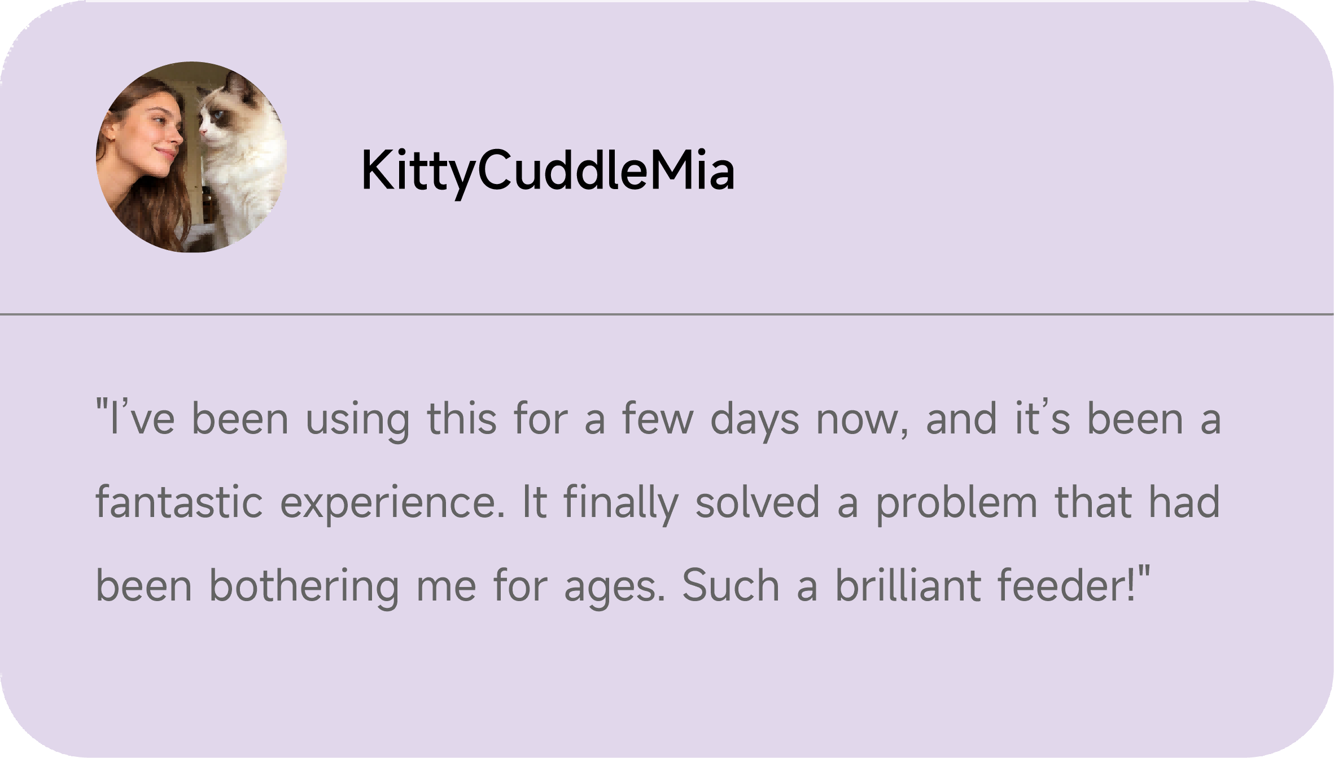Click the word "finally" in the review

click(x=620, y=503)
